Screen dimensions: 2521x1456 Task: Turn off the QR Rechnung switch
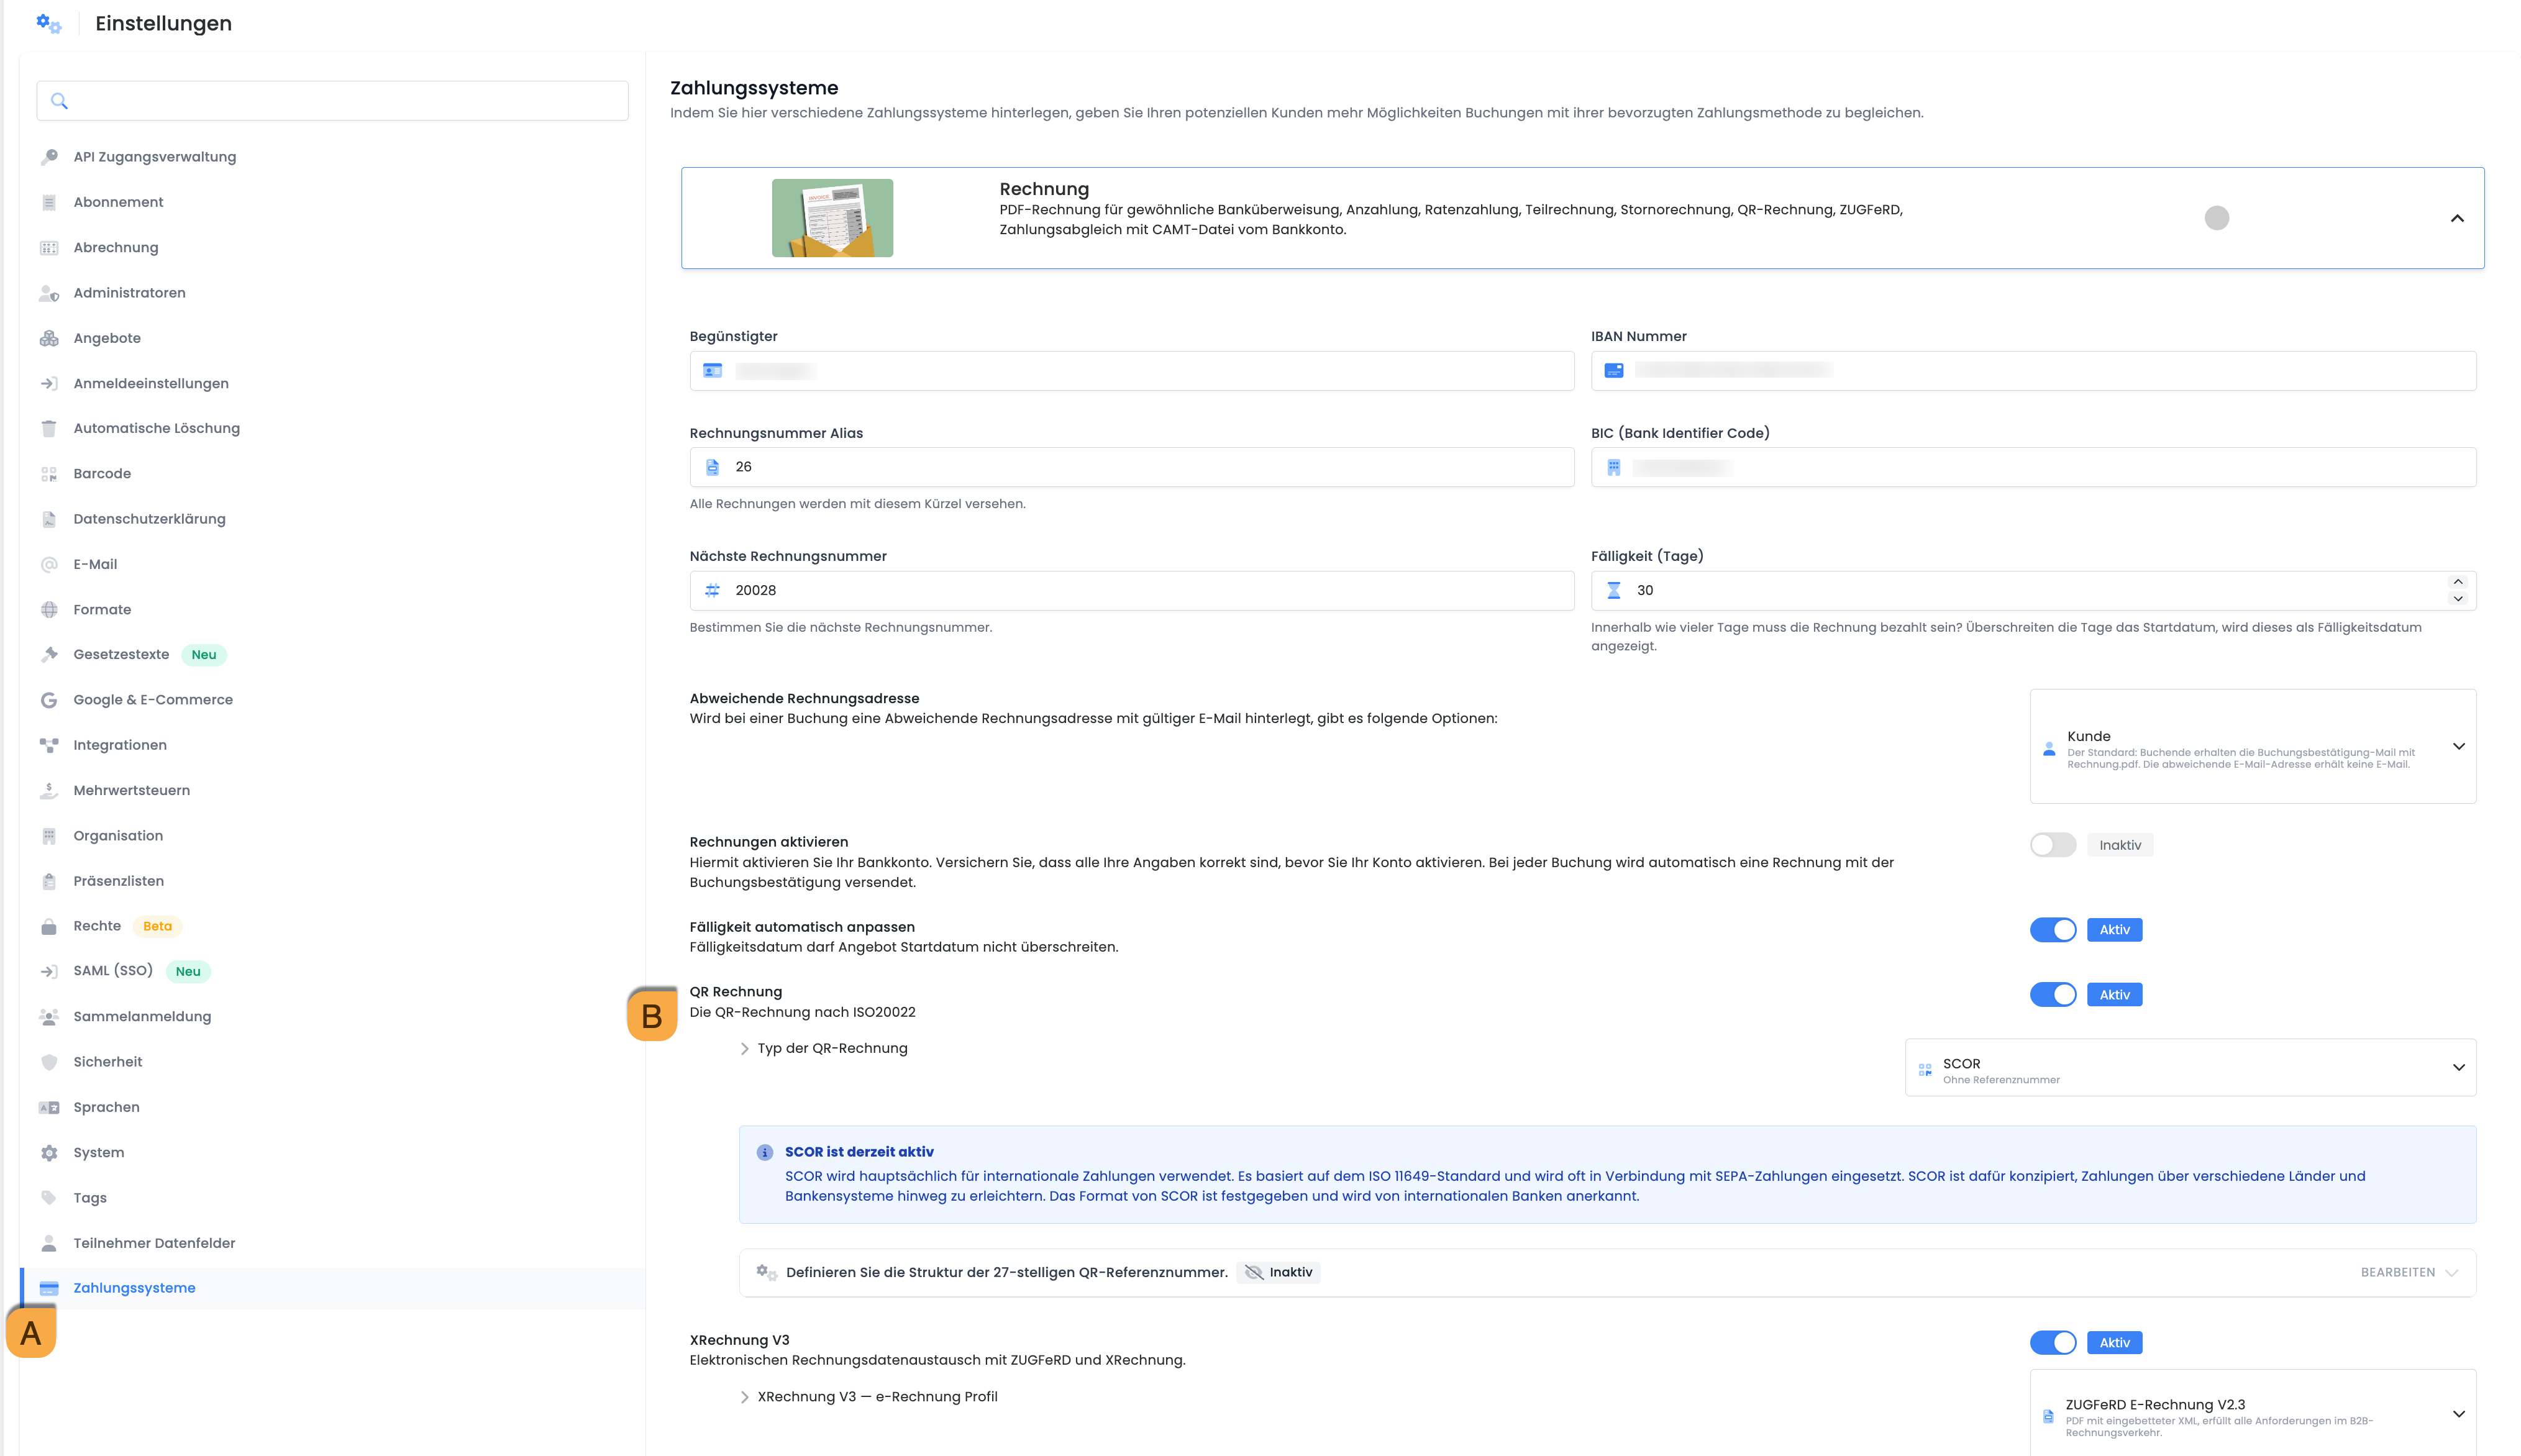pos(2052,995)
